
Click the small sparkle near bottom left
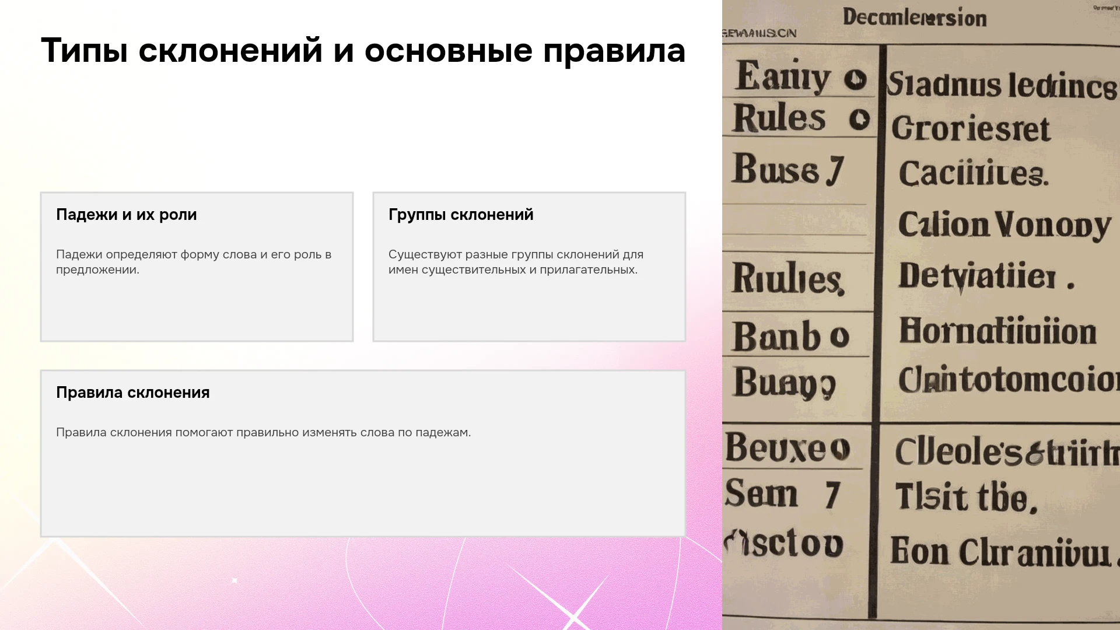point(235,580)
